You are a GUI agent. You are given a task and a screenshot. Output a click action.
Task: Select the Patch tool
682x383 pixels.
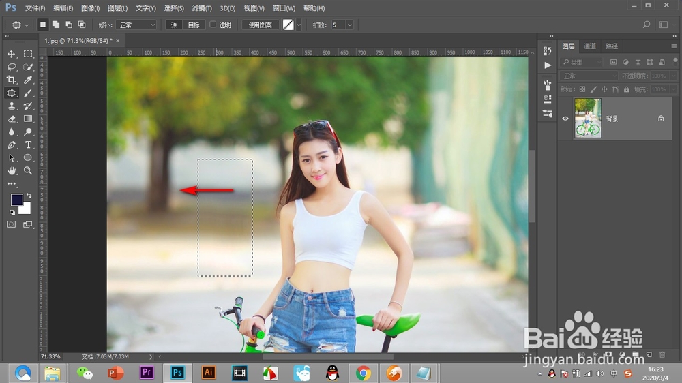click(x=12, y=93)
